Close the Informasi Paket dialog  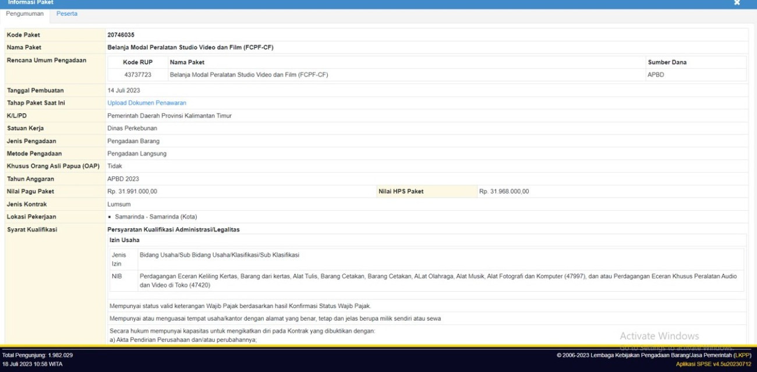coord(737,3)
